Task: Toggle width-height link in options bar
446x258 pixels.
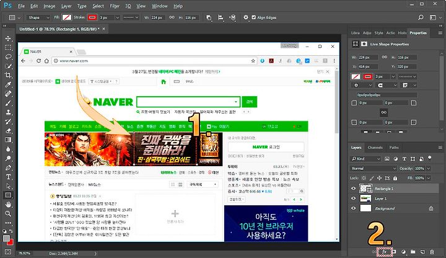Action: point(172,17)
